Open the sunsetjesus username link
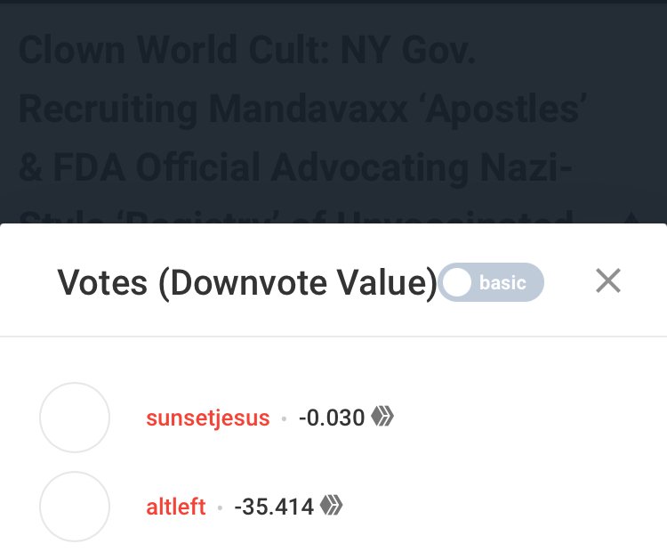This screenshot has height=552, width=667. click(x=208, y=418)
